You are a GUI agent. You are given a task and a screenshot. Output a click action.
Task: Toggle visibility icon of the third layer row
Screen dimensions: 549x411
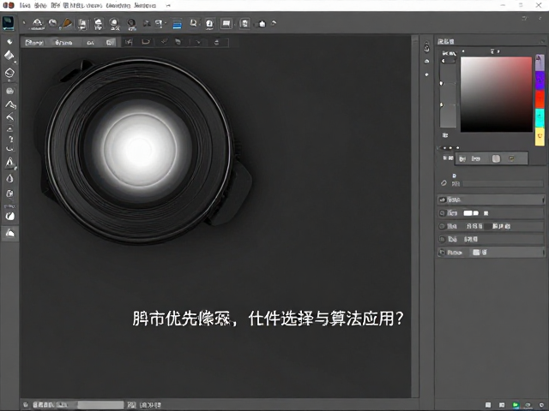[x=443, y=226]
